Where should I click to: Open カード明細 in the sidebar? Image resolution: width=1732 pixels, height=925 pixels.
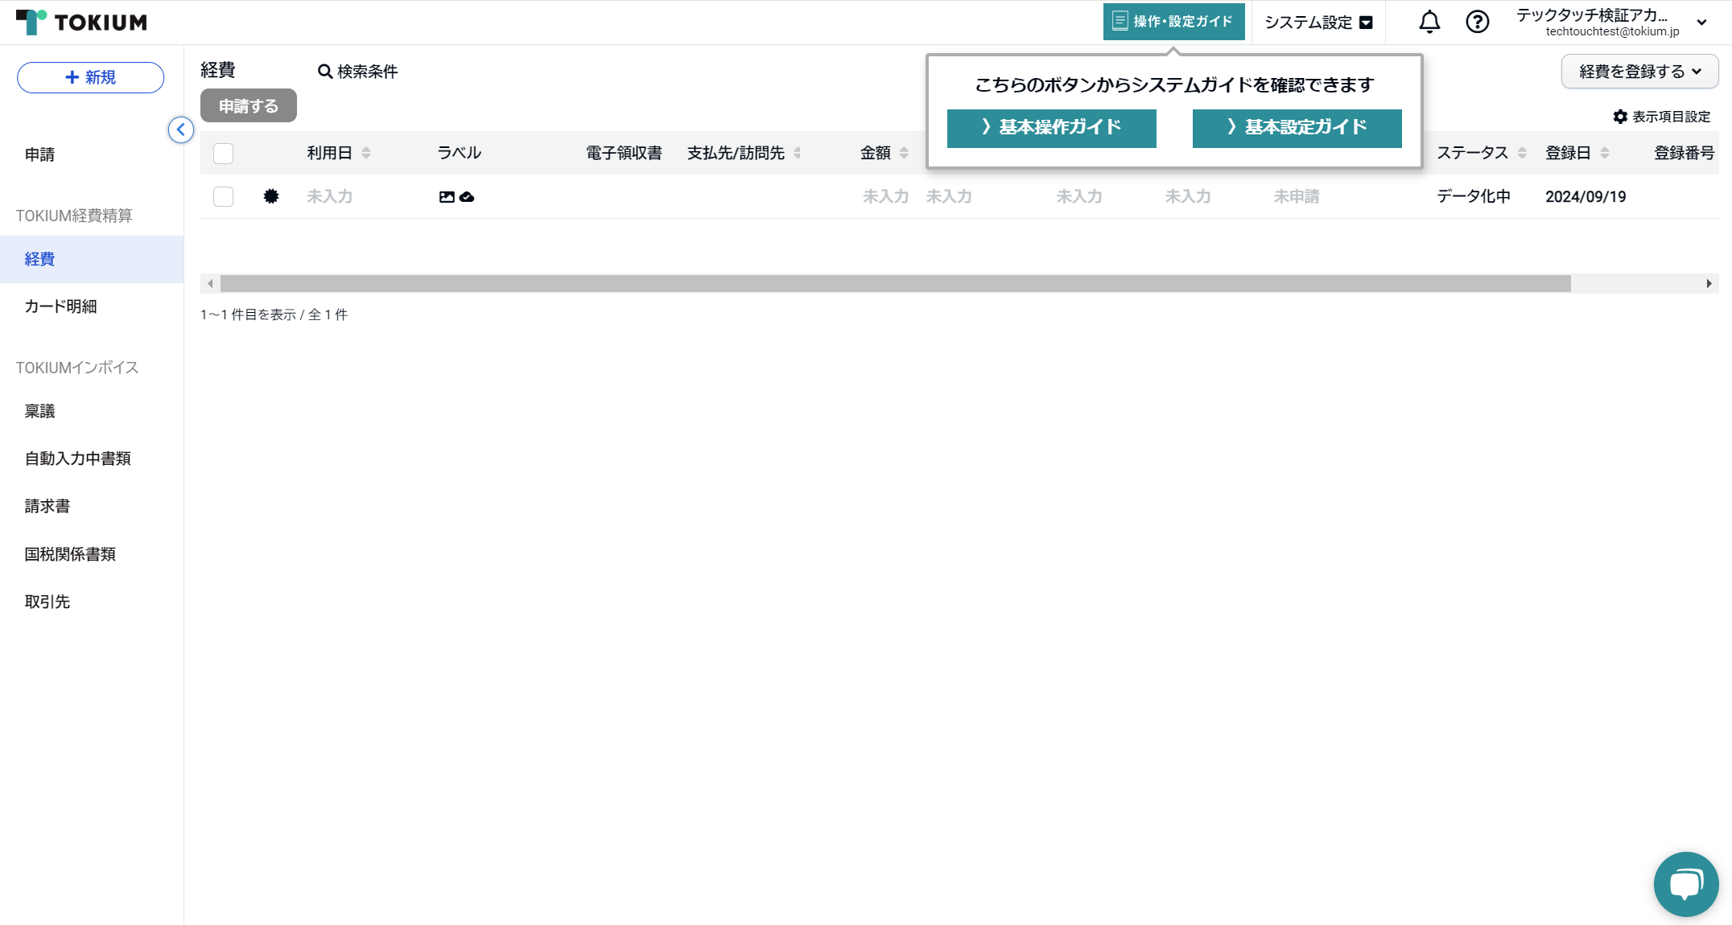(60, 306)
